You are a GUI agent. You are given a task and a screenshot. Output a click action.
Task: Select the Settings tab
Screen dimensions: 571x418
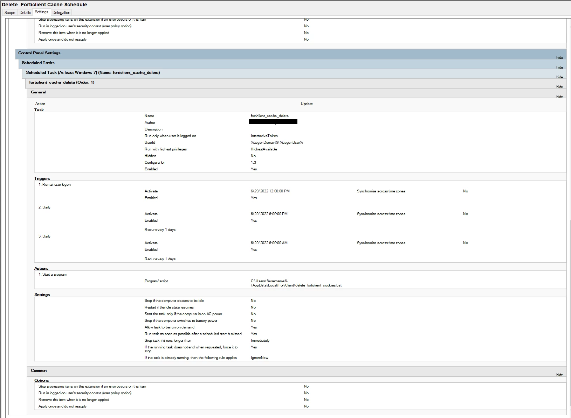tap(42, 12)
